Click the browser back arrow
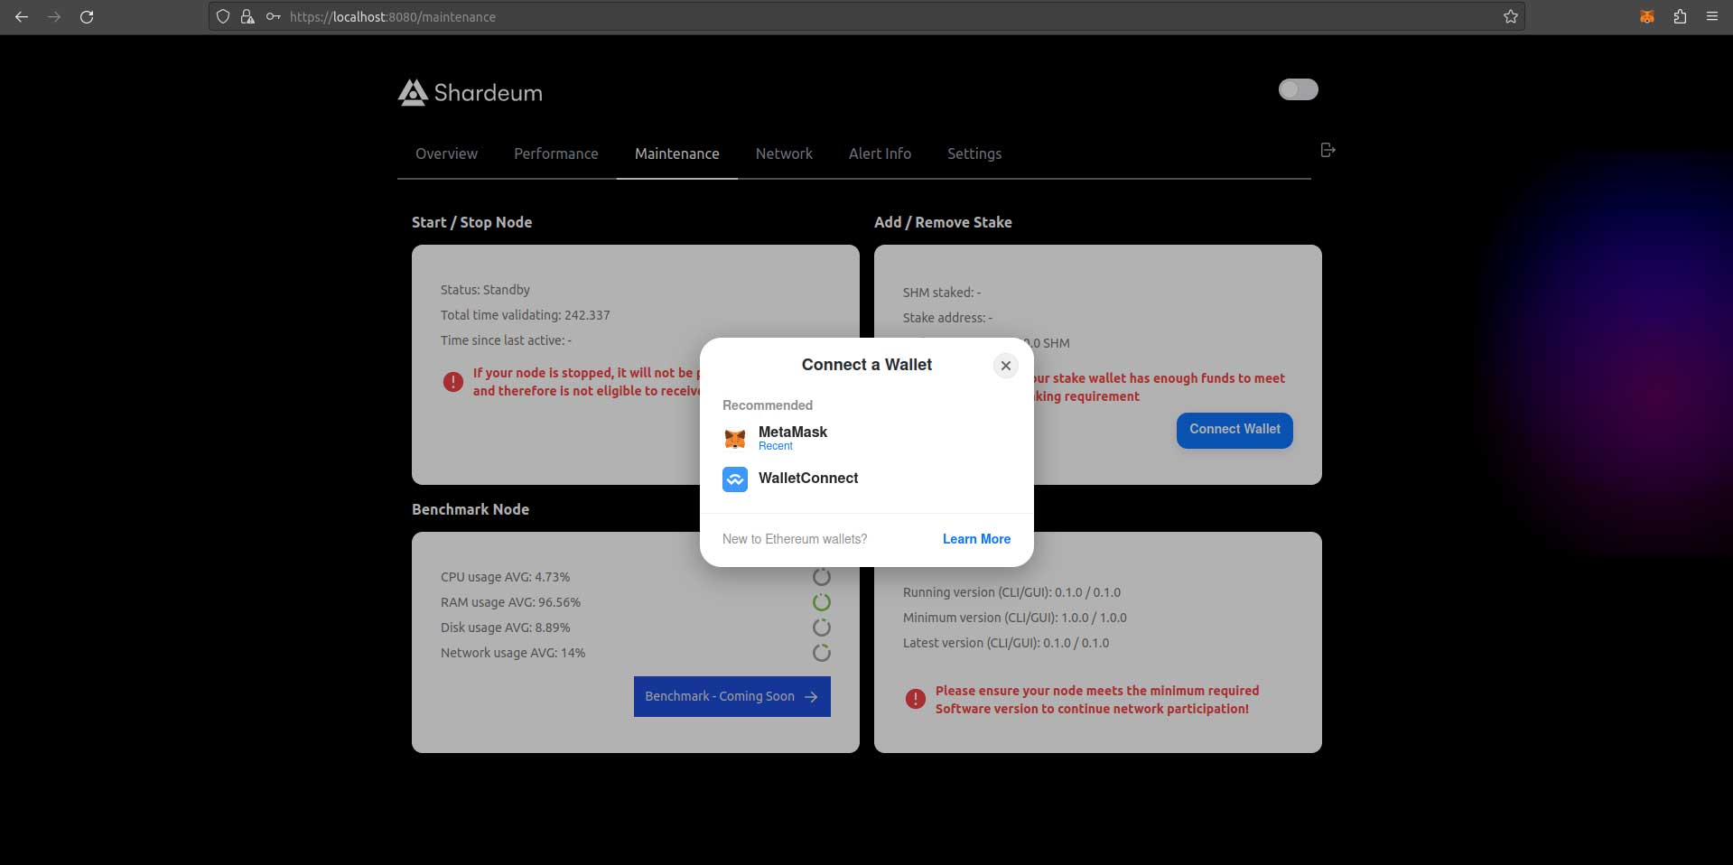Viewport: 1733px width, 865px height. tap(22, 17)
